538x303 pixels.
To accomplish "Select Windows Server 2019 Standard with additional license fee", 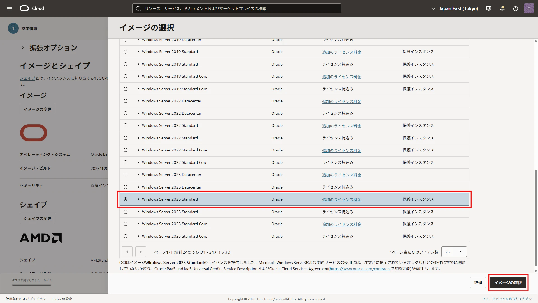I will click(126, 52).
